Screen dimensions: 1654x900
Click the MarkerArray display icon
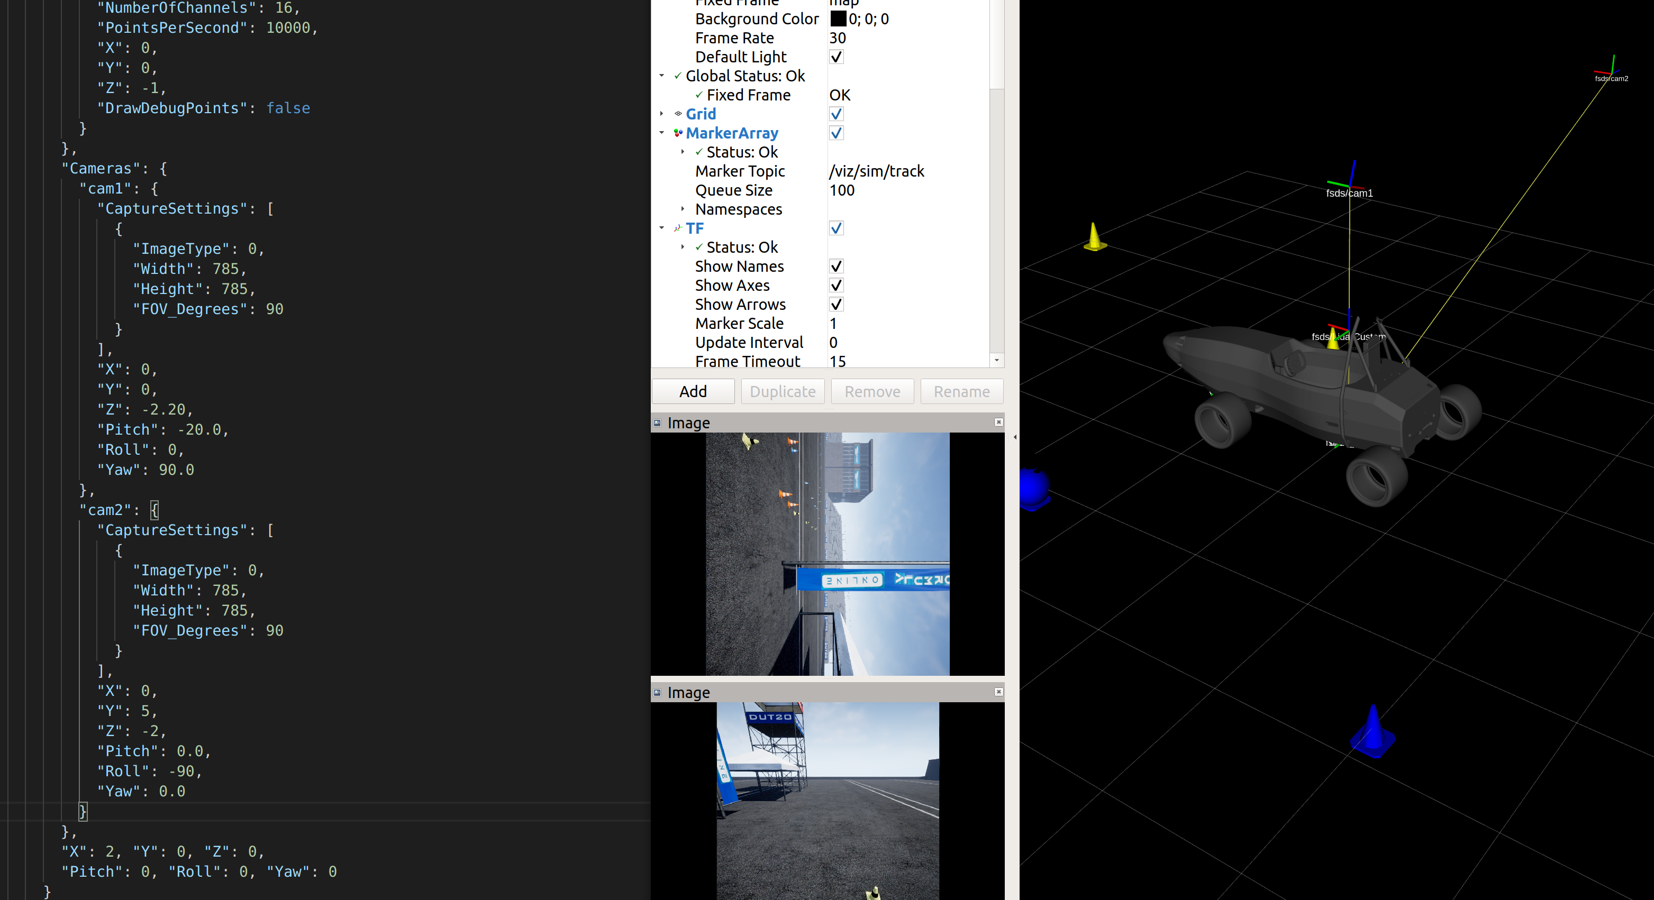pos(677,133)
